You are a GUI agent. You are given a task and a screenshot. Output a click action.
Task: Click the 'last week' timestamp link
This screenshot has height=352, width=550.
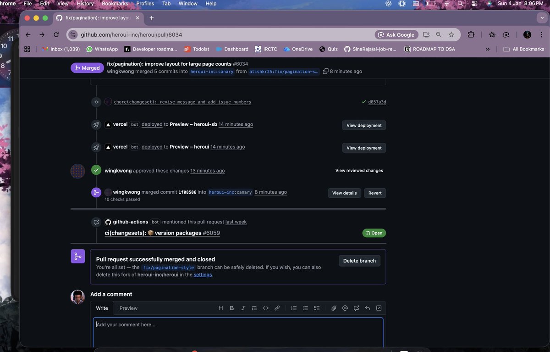point(236,222)
